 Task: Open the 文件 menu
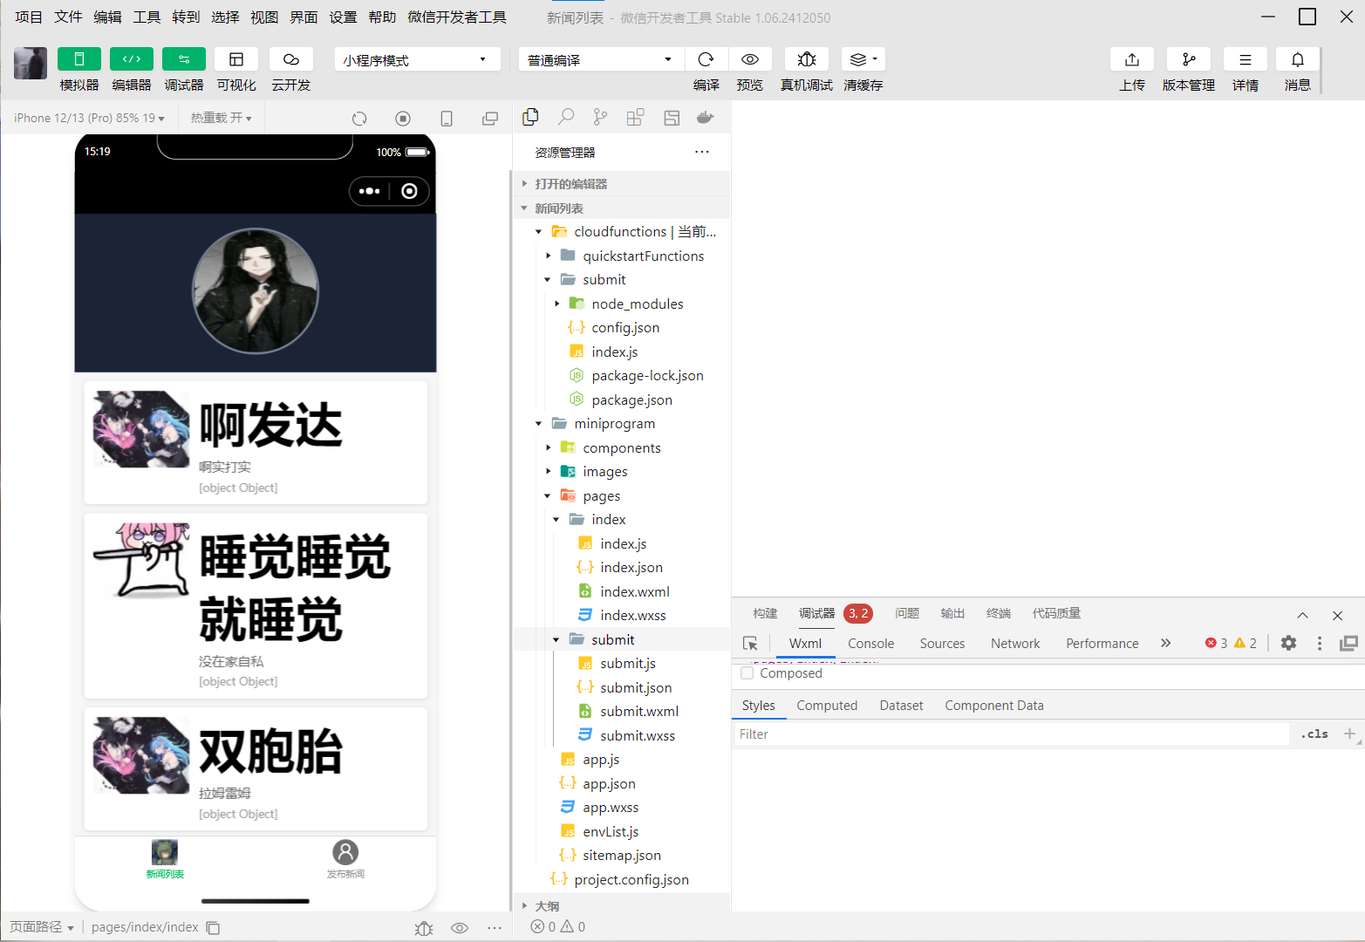[x=68, y=17]
